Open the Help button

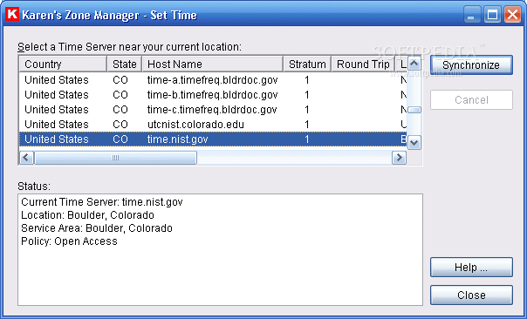471,268
